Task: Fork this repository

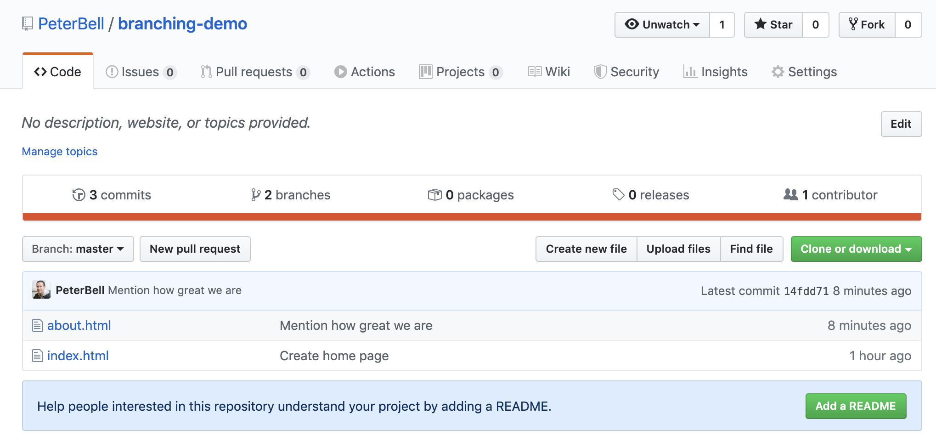Action: [867, 25]
